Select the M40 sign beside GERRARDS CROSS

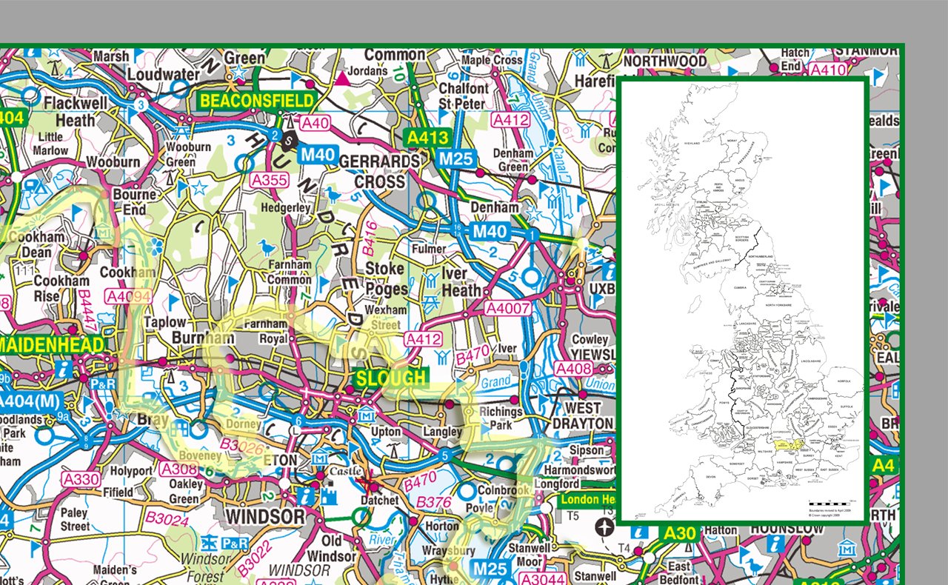click(319, 155)
